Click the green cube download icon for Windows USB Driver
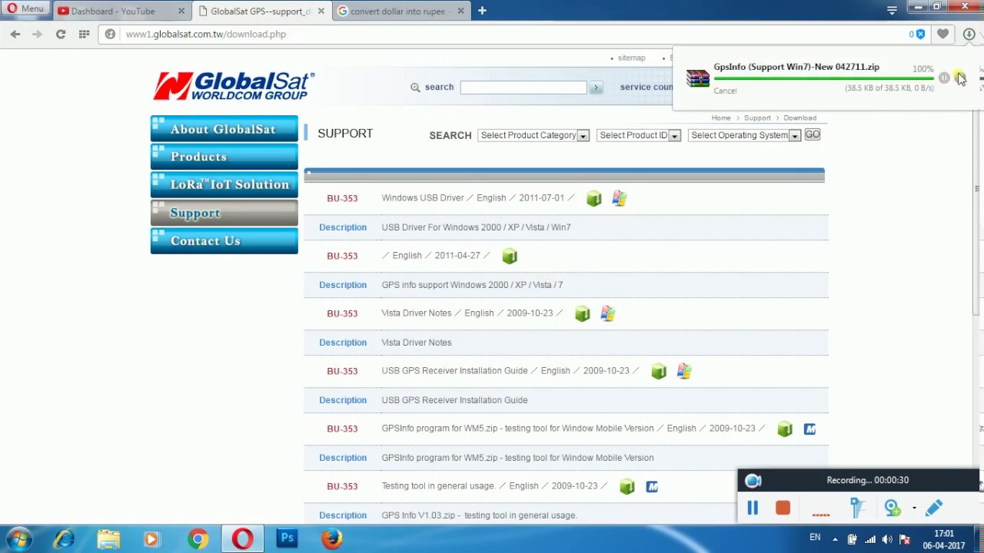The image size is (984, 553). pyautogui.click(x=593, y=199)
